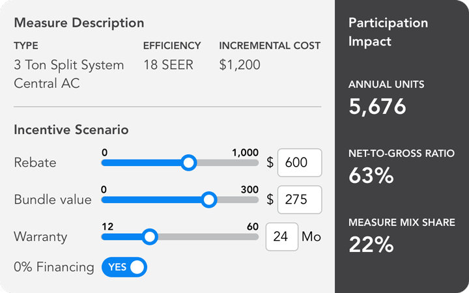The height and width of the screenshot is (293, 469).
Task: Click the Incentive Scenario heading
Action: [71, 130]
